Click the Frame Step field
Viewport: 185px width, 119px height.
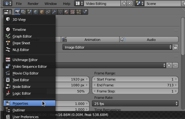135,91
